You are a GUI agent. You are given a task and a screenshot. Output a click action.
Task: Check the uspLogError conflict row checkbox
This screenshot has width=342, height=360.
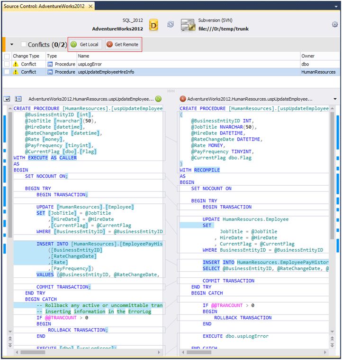[x=7, y=64]
